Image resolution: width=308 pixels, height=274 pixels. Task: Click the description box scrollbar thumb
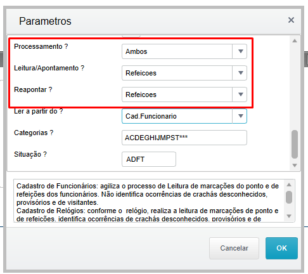pos(289,197)
